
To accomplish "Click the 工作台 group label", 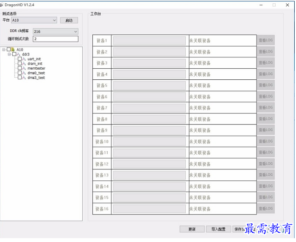I will pos(95,14).
